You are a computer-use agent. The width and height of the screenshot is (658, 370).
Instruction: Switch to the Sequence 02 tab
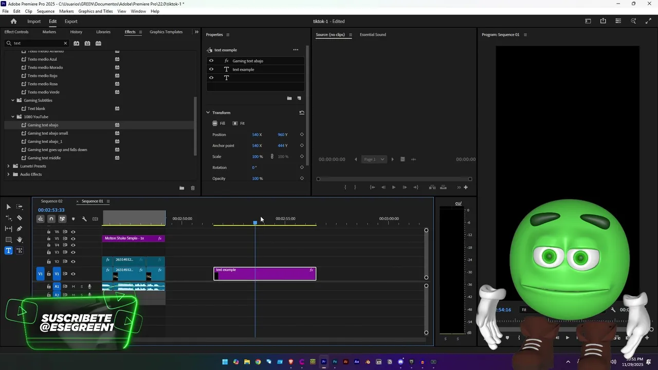[x=52, y=201]
